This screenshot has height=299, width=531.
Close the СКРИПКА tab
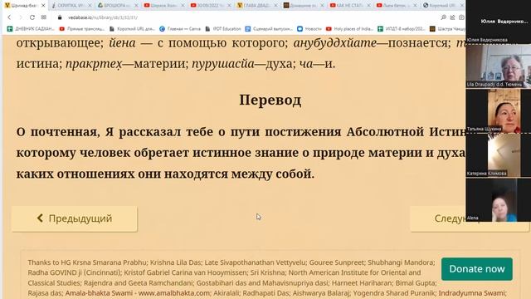tap(90, 6)
